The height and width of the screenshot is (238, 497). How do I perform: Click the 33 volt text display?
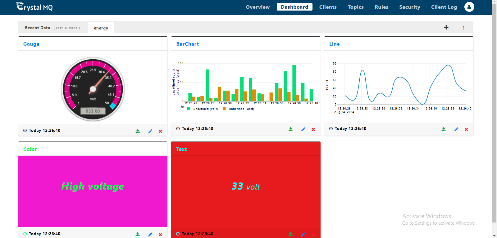[x=246, y=186]
